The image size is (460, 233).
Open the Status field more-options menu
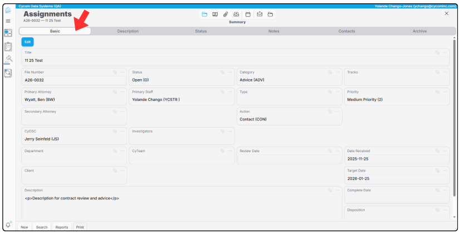[230, 72]
